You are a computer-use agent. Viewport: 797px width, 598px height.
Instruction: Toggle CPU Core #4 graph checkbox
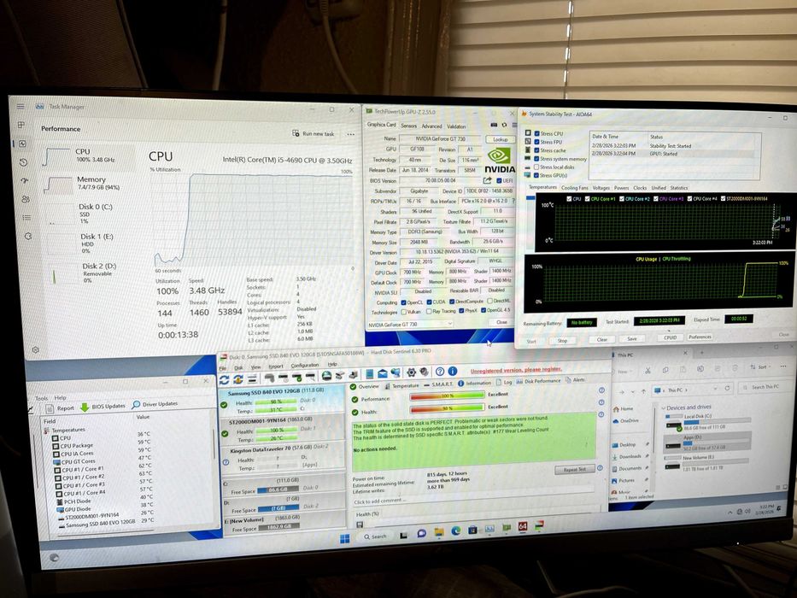coord(689,199)
